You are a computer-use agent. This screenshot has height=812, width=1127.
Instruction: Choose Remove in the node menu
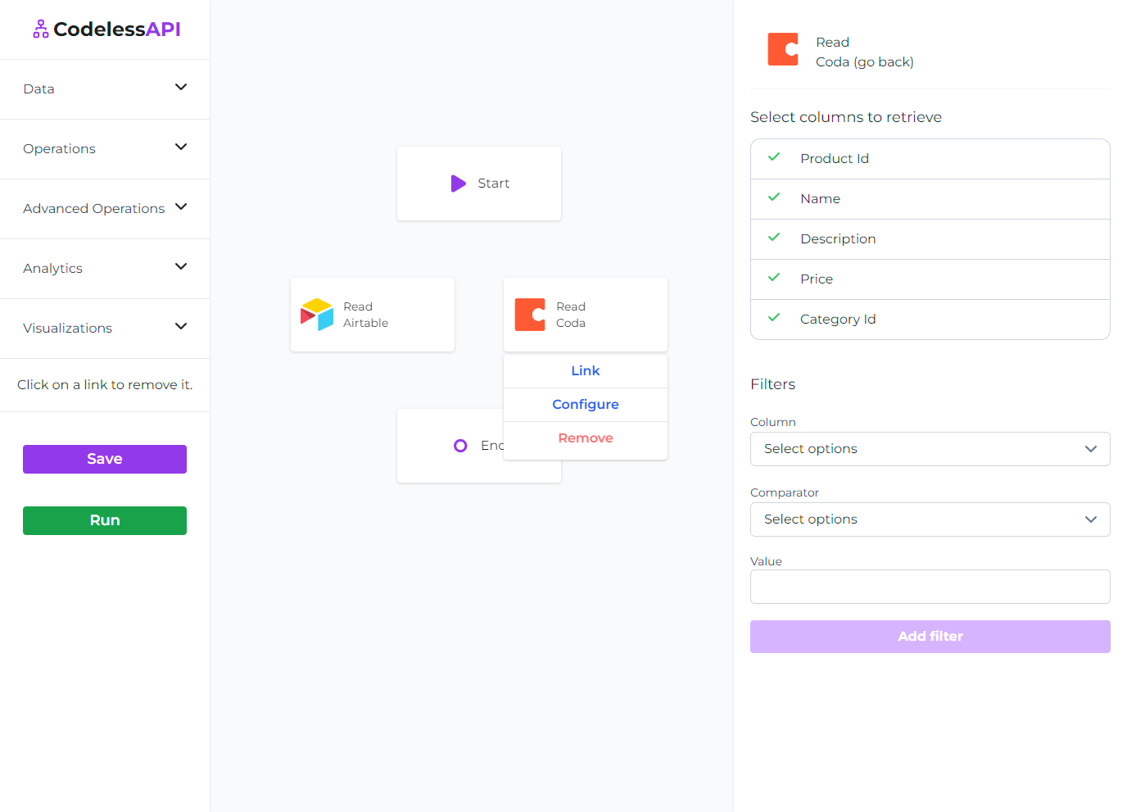pos(586,438)
